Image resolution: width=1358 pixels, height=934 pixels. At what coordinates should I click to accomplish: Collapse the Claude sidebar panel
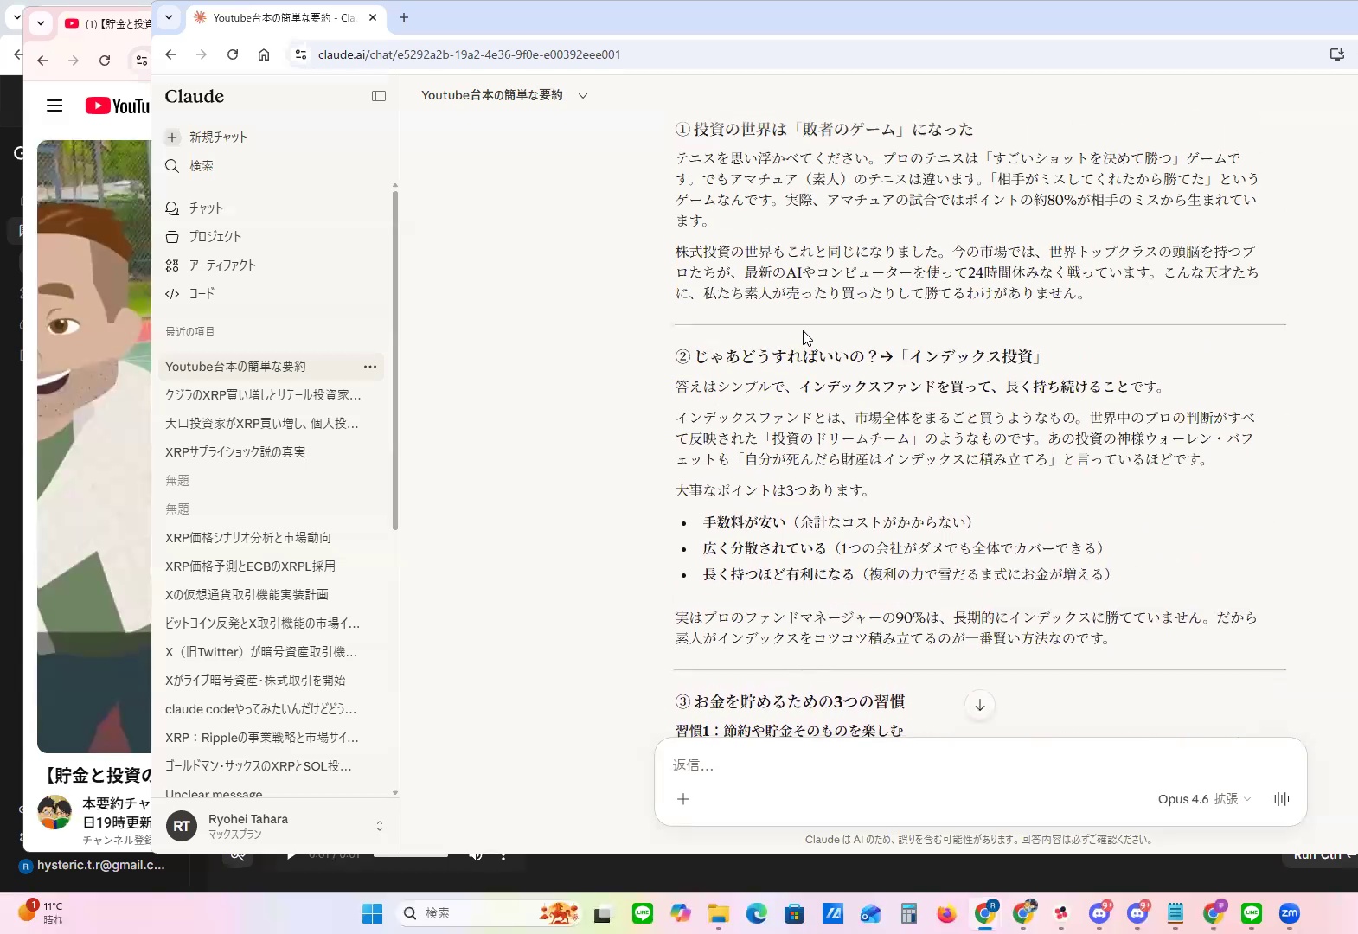point(379,96)
